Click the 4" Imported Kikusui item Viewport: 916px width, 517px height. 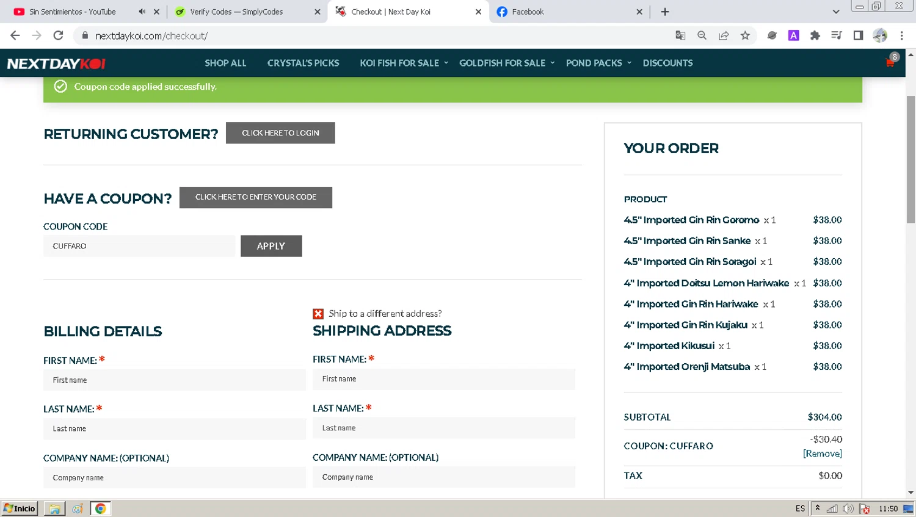[x=669, y=345]
